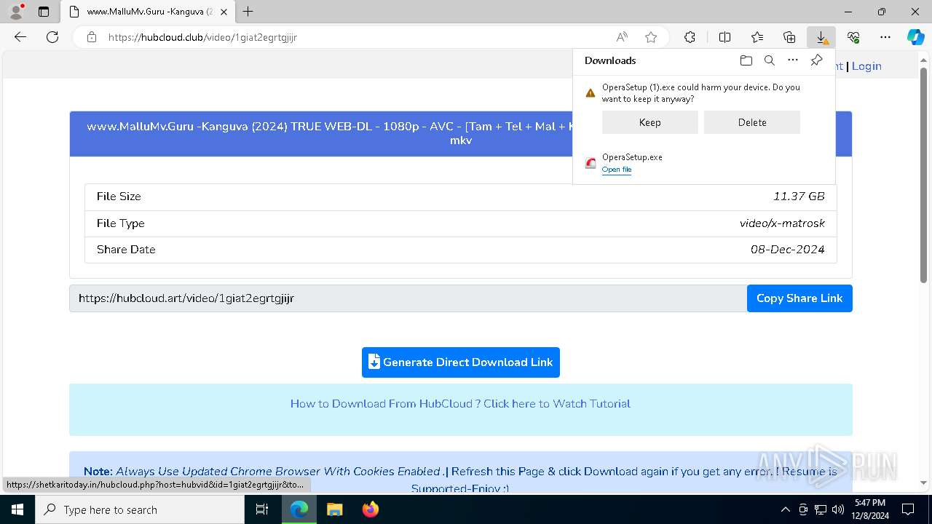Viewport: 932px width, 524px height.
Task: Open Read aloud in address bar
Action: pyautogui.click(x=622, y=37)
